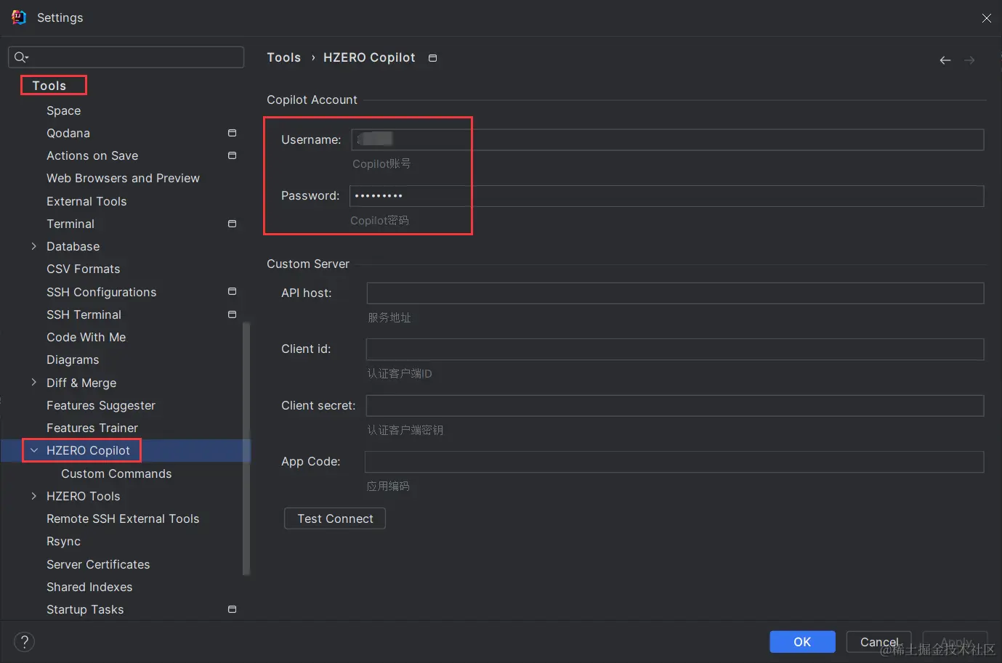Image resolution: width=1002 pixels, height=663 pixels.
Task: Click into the Client secret field
Action: pyautogui.click(x=675, y=406)
